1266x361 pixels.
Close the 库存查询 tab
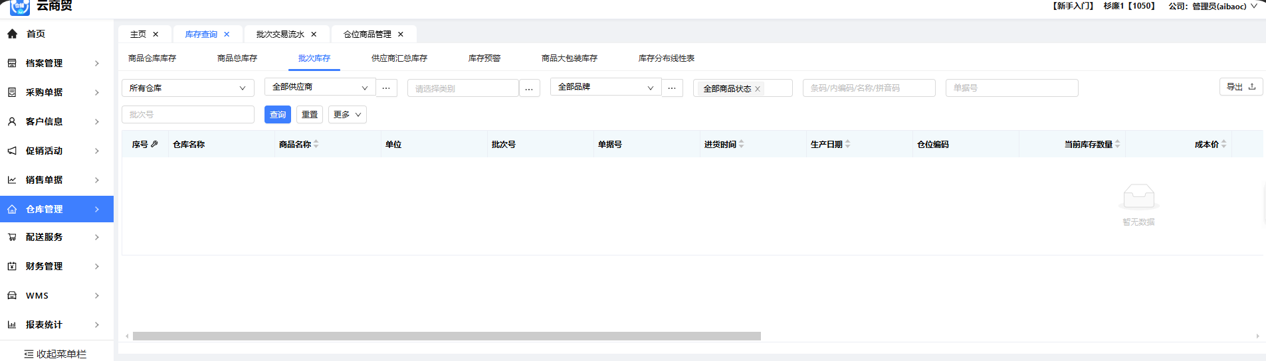227,35
